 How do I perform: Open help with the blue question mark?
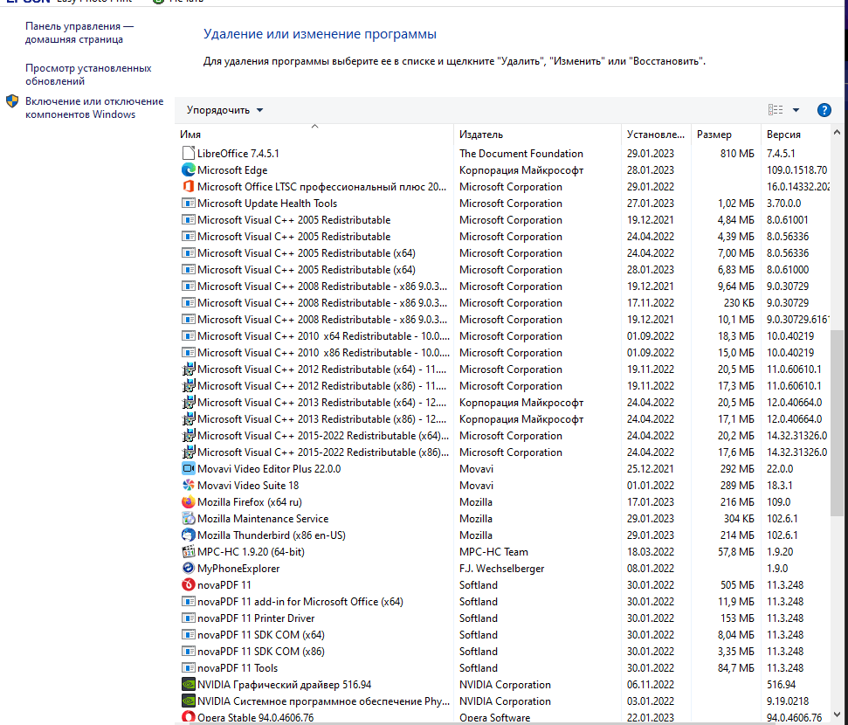pos(824,110)
